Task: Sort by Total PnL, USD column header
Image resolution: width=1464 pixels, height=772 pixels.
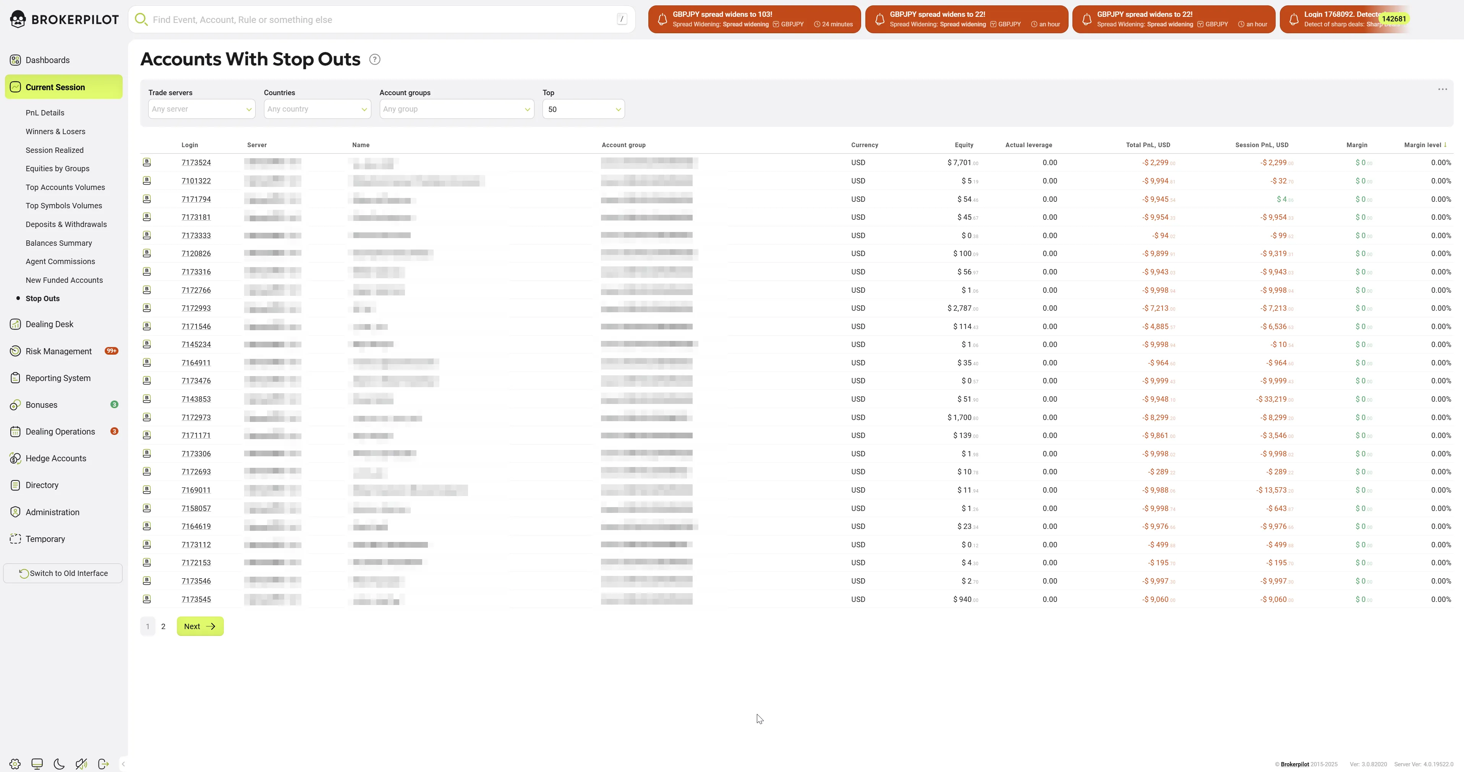Action: tap(1148, 145)
